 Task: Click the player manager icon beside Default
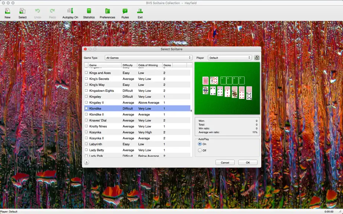coord(257,58)
